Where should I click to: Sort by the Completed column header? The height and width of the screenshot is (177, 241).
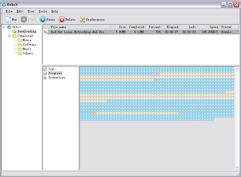coord(136,27)
